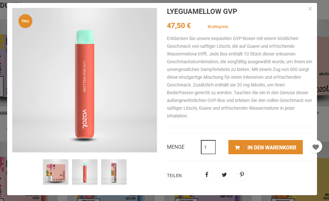Add product to wishlist with heart icon
The width and height of the screenshot is (329, 201).
[x=315, y=147]
